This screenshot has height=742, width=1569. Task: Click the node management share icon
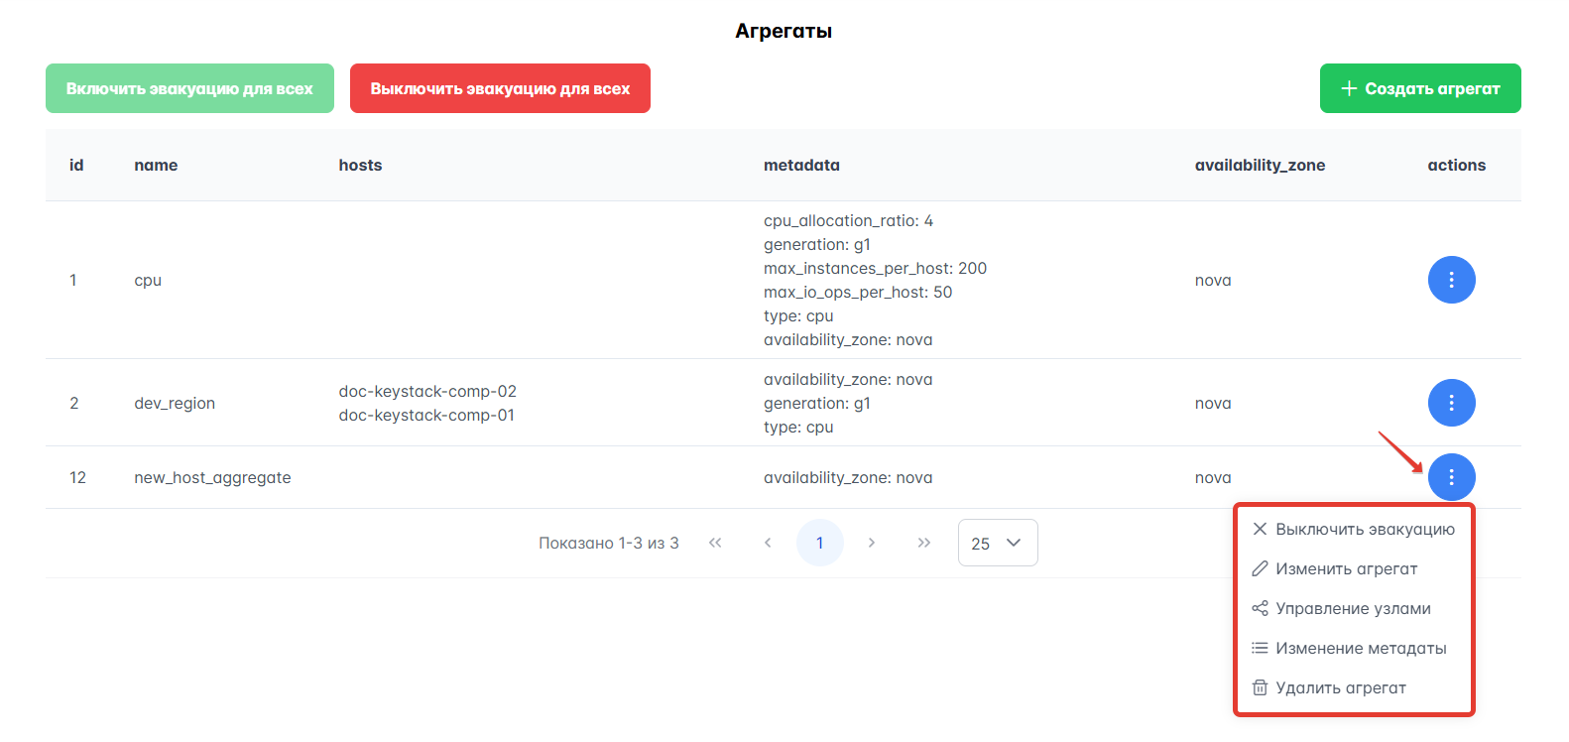click(1260, 608)
